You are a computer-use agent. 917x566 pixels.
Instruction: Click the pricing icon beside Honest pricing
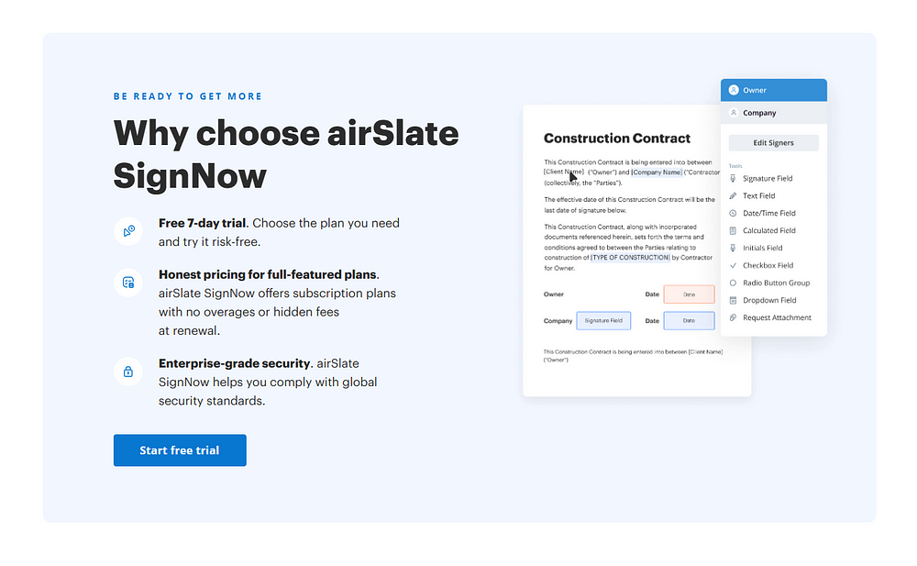coord(128,283)
